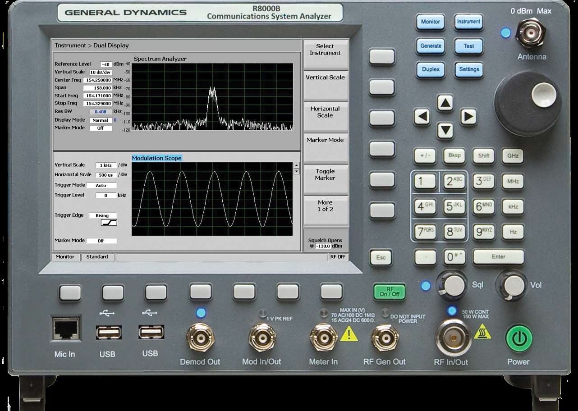
Task: Select the Center Freq 154.250000 field
Action: click(x=97, y=80)
